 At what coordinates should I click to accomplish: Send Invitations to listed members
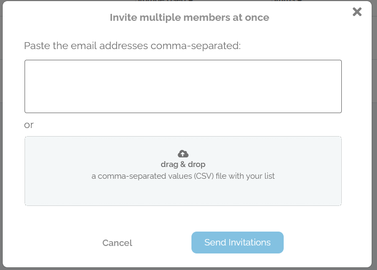coord(237,242)
